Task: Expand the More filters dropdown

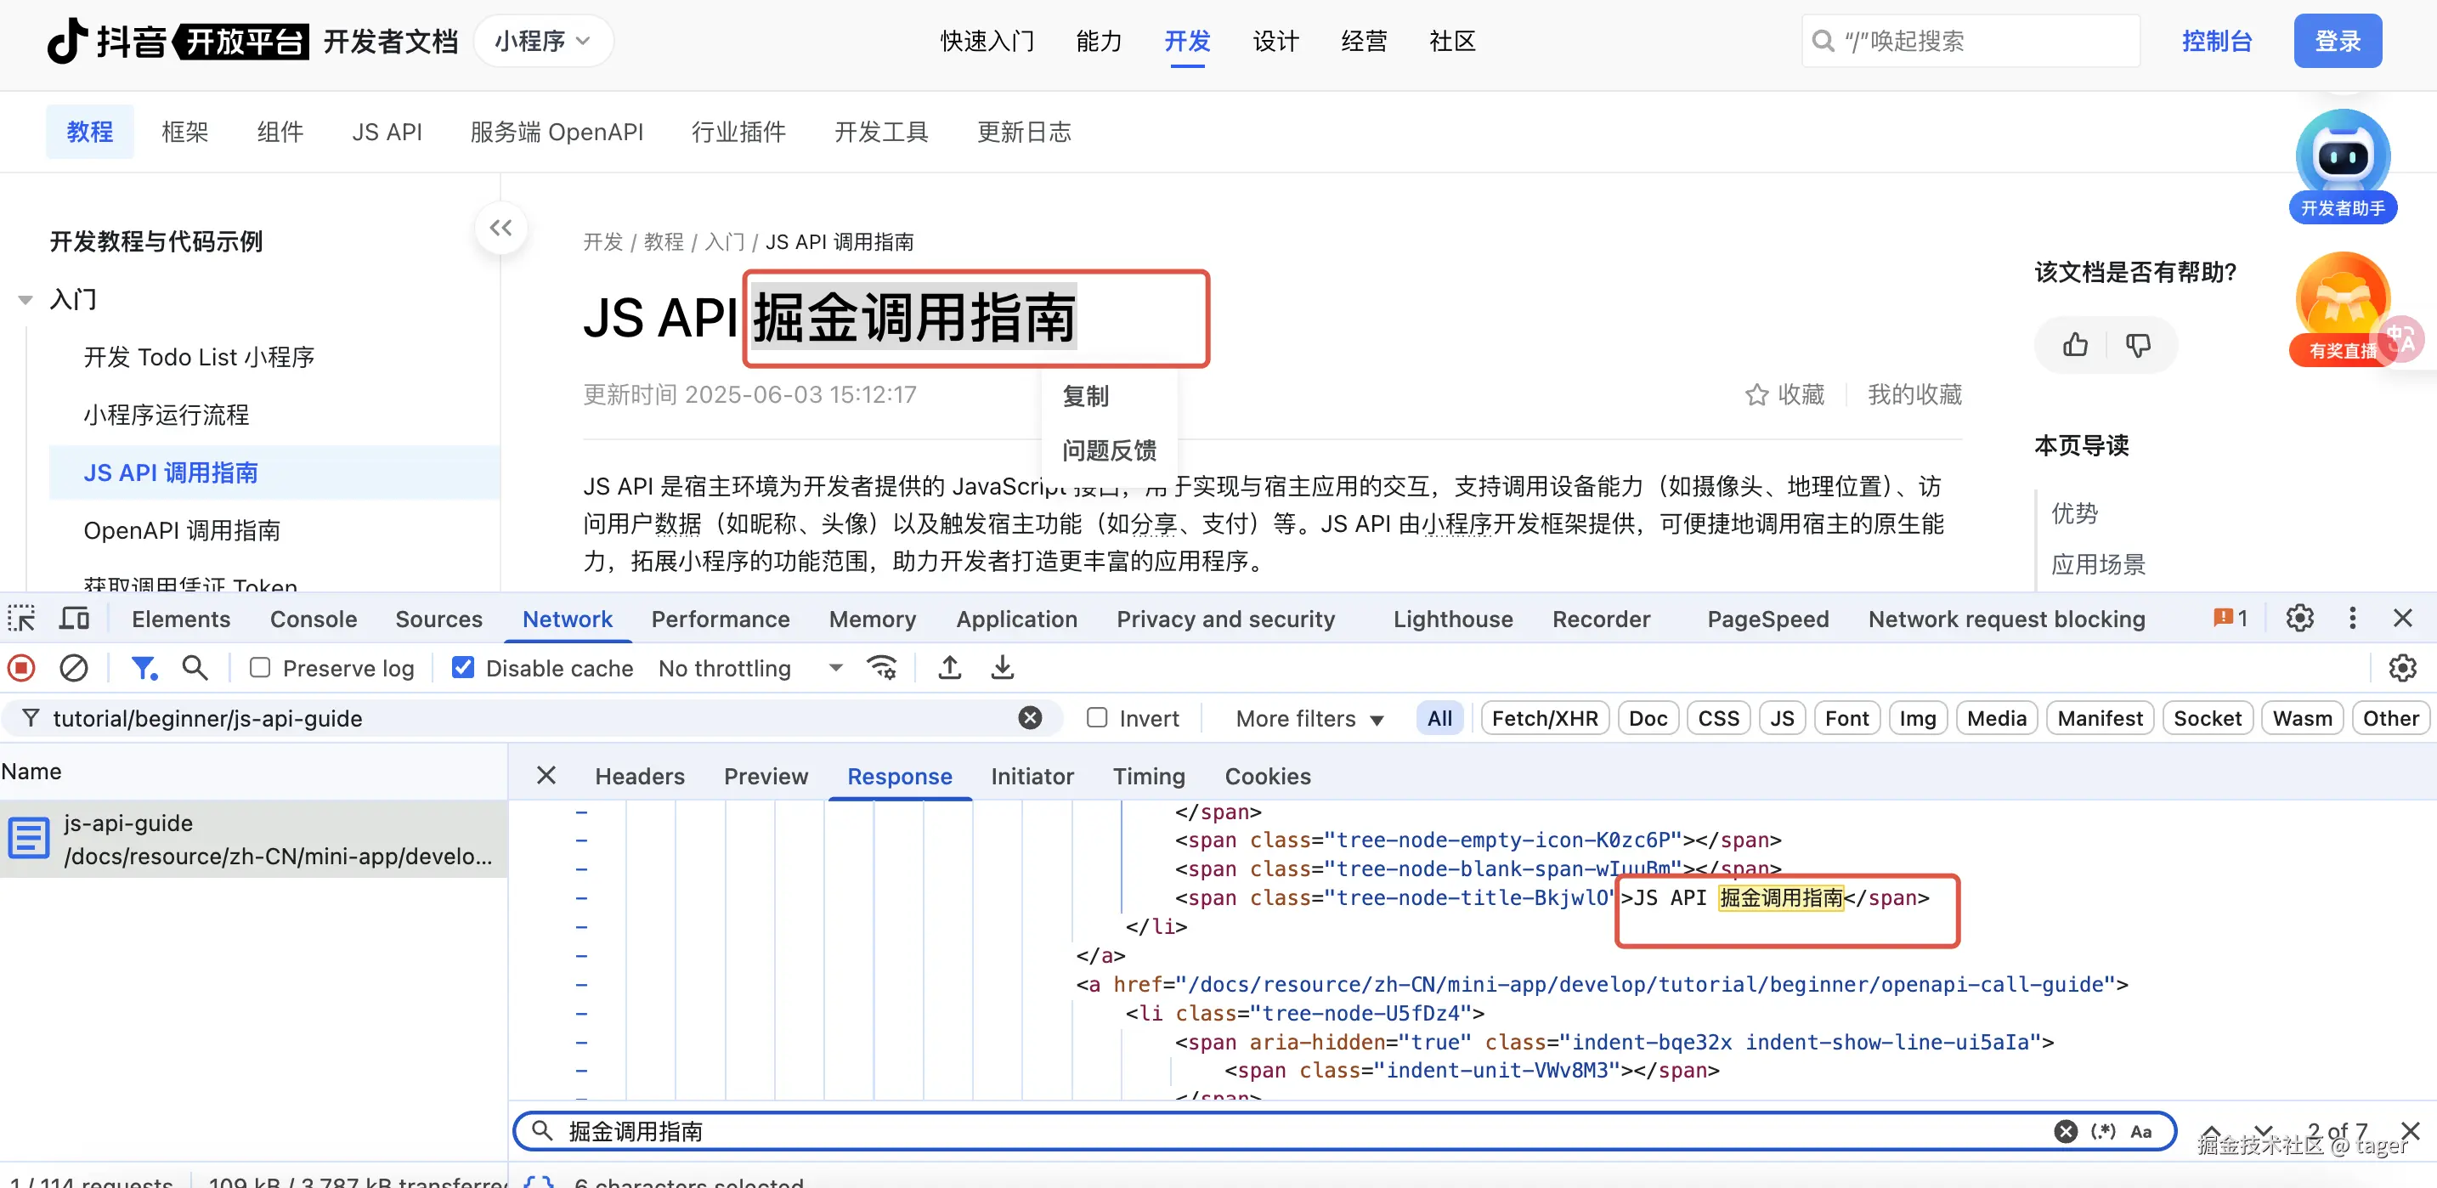Action: (1309, 719)
